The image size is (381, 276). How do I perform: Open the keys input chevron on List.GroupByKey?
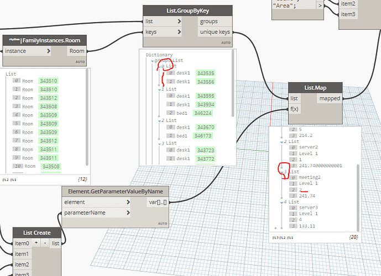click(x=179, y=32)
